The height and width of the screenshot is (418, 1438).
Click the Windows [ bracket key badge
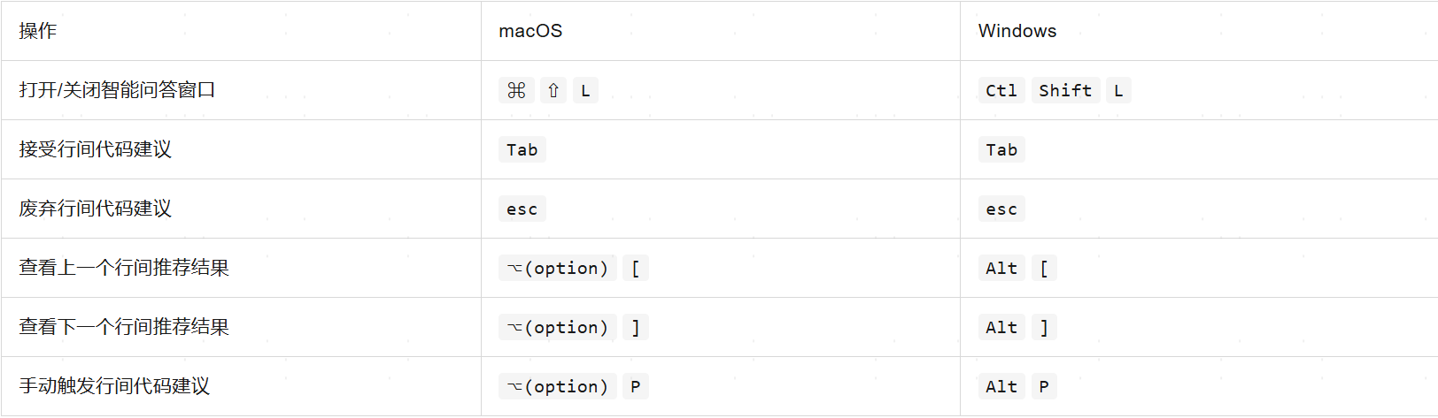(x=1044, y=268)
